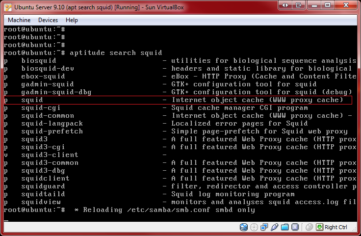Open the Devices menu
Viewport: 361px width, 236px height.
tap(48, 20)
